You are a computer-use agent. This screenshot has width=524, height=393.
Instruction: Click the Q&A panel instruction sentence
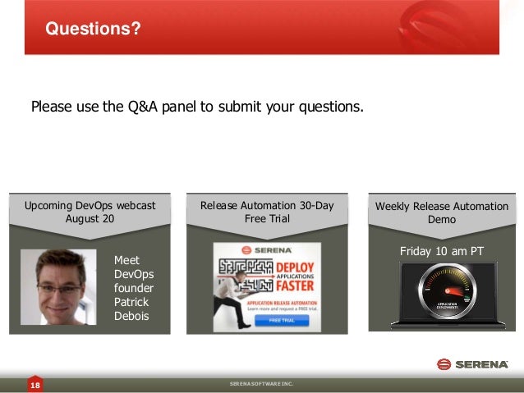pyautogui.click(x=197, y=107)
